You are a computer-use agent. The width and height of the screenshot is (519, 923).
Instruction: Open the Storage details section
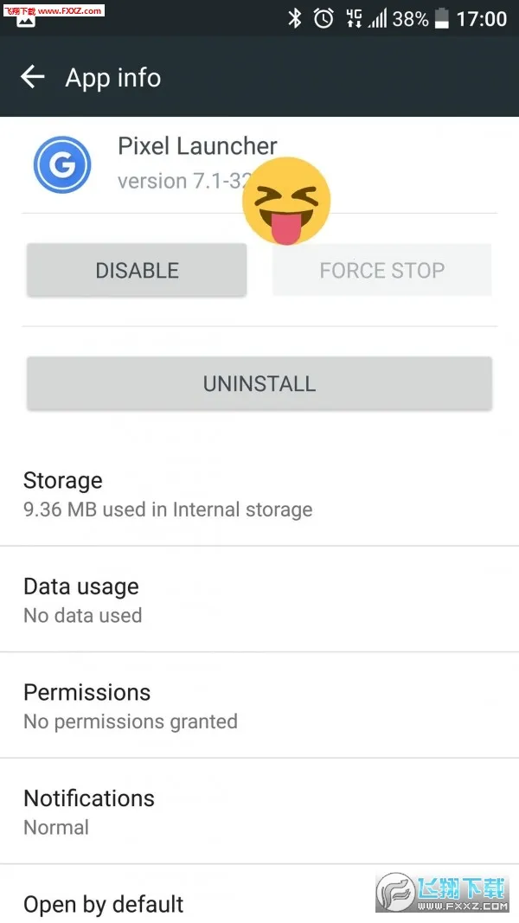(x=259, y=493)
